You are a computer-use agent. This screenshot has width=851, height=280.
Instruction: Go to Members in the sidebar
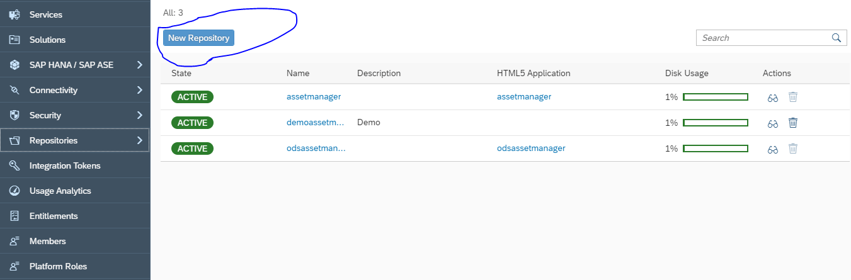pos(75,241)
